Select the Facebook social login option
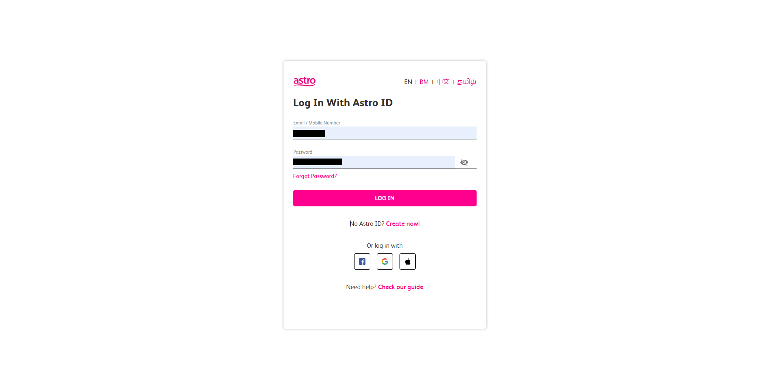Image resolution: width=767 pixels, height=388 pixels. (362, 262)
